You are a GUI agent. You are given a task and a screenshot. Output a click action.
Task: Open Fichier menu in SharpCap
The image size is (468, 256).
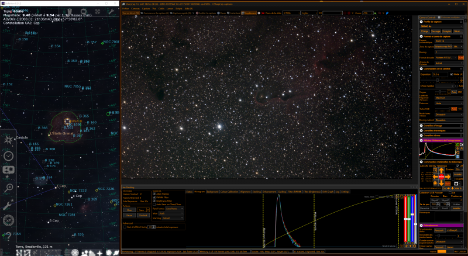(125, 9)
